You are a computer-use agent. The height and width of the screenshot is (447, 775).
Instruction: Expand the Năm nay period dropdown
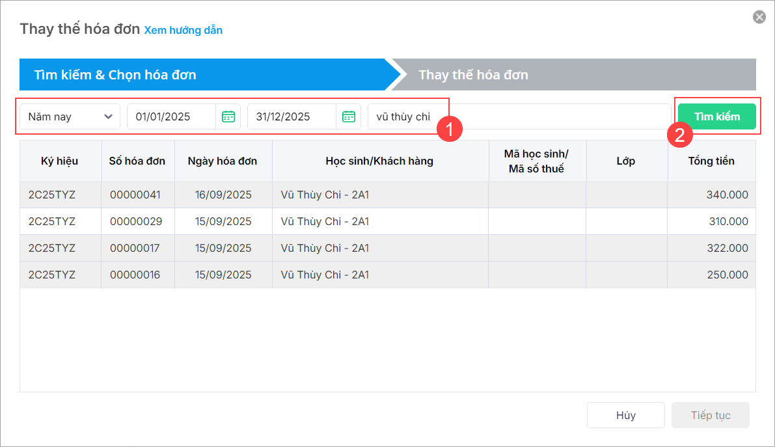pos(70,116)
